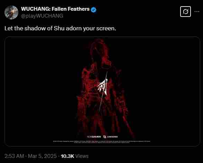The width and height of the screenshot is (203, 163).
Task: Click the Leenzee logo in image
Action: point(110,137)
